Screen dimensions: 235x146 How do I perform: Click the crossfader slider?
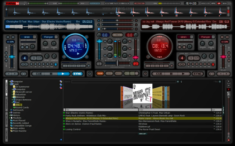[x=117, y=63]
